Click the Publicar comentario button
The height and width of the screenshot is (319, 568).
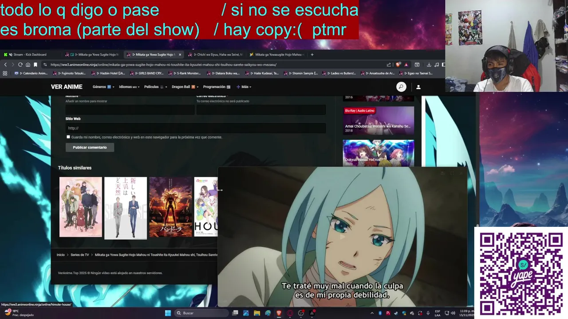point(90,148)
